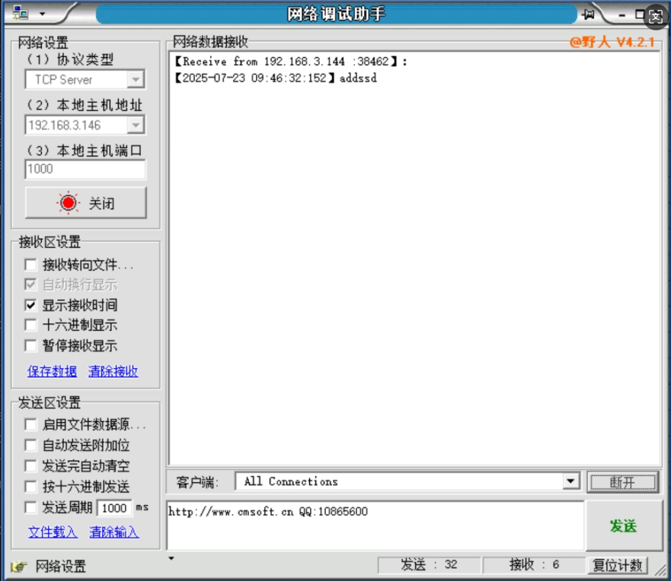Image resolution: width=671 pixels, height=581 pixels.
Task: Grab the window resize grip corner
Action: [661, 570]
